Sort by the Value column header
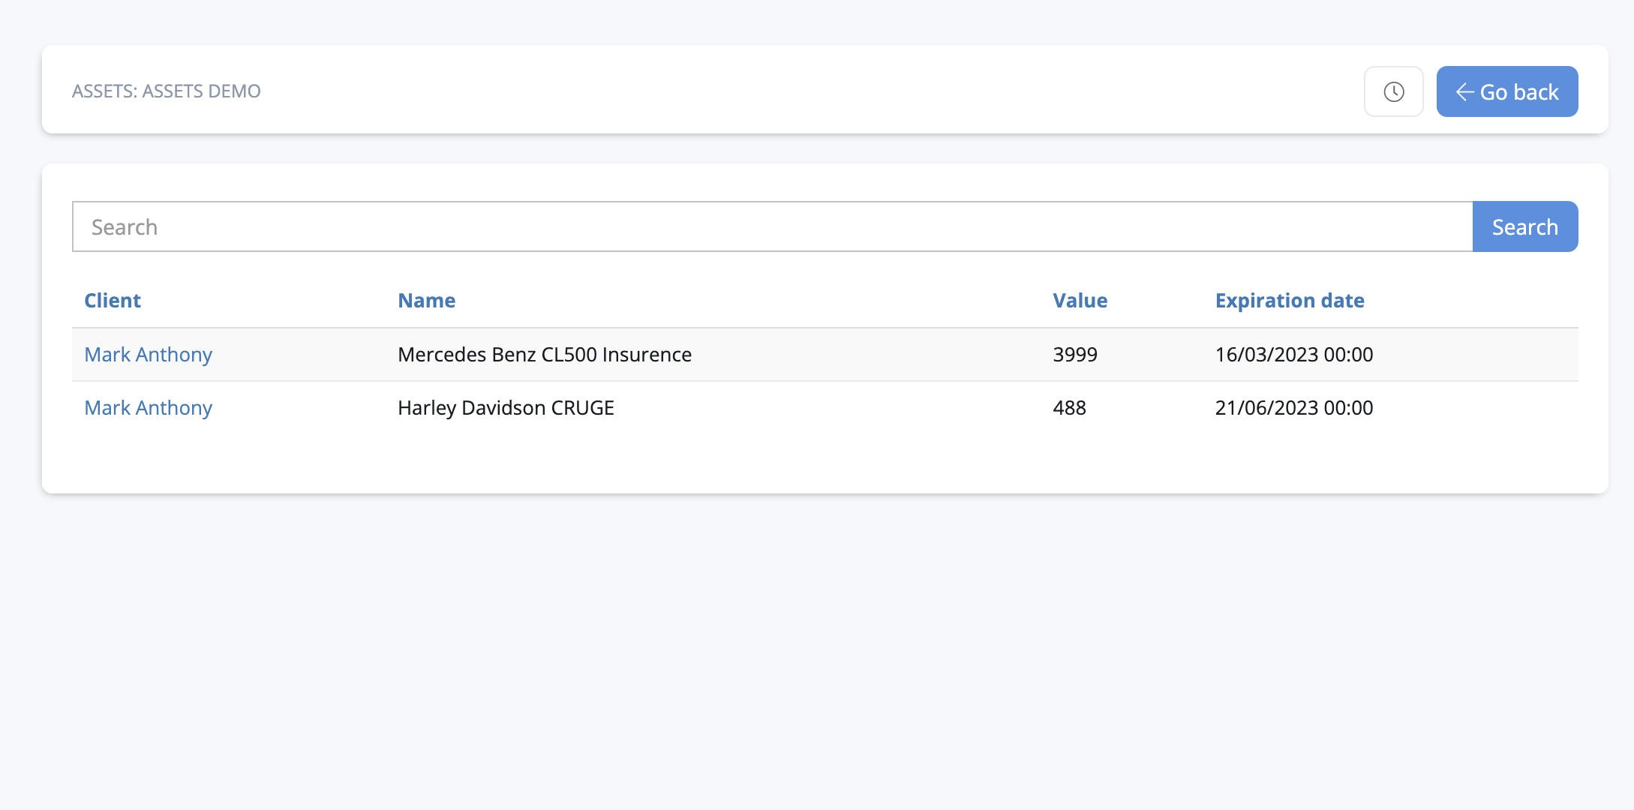This screenshot has width=1634, height=810. 1080,300
